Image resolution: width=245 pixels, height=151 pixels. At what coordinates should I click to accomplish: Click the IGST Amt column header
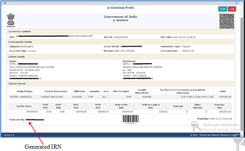(x=76, y=106)
